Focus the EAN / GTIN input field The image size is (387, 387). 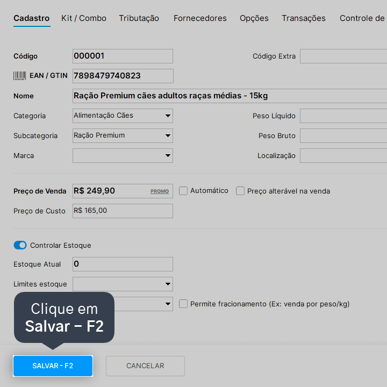point(123,76)
